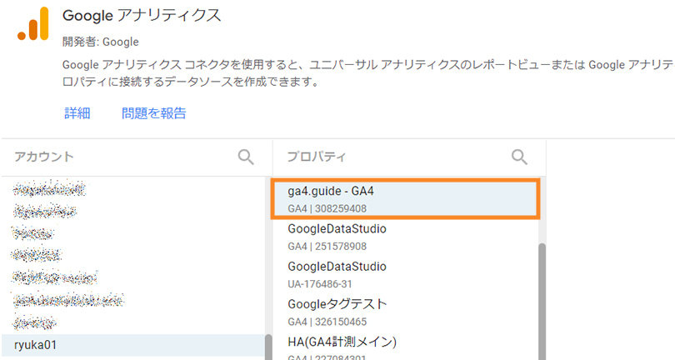Viewport: 675px width, 360px height.
Task: Click the 問題を報告 link
Action: click(x=153, y=113)
